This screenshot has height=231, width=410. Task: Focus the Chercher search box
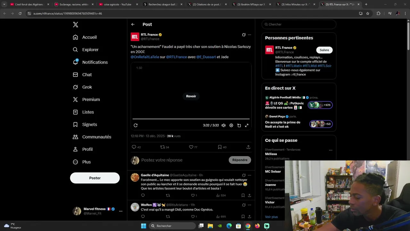coord(299,24)
